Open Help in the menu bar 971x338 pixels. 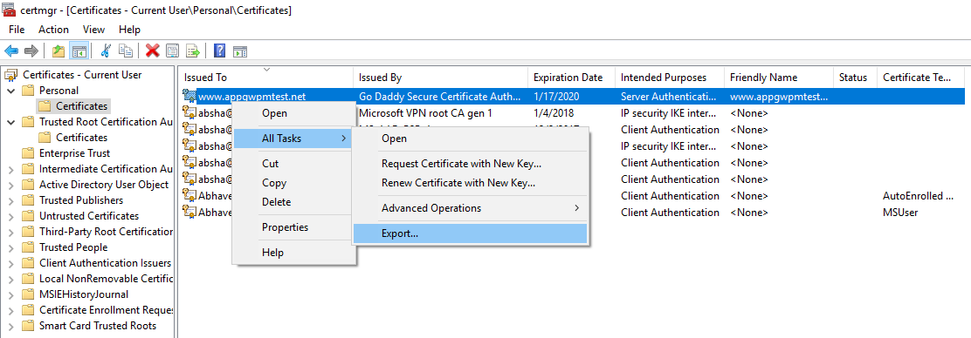(129, 30)
